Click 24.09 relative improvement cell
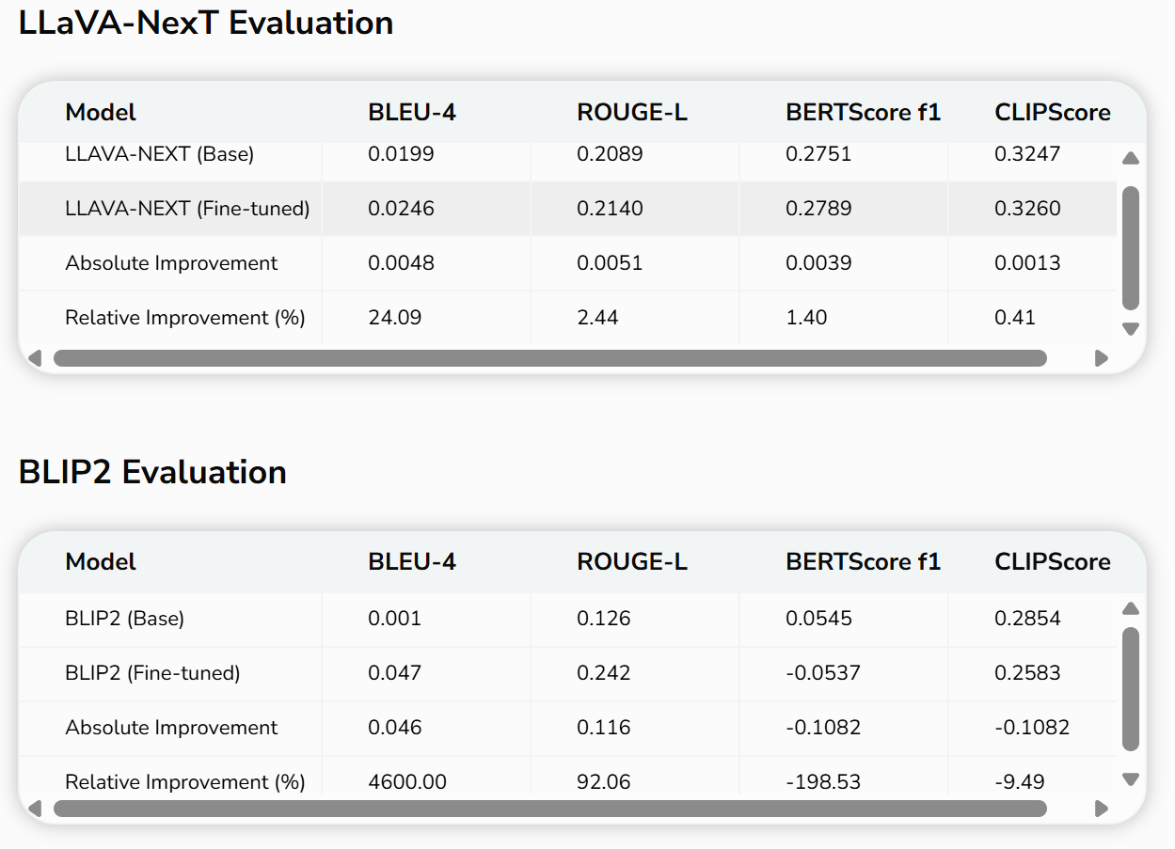1175x849 pixels. tap(395, 318)
